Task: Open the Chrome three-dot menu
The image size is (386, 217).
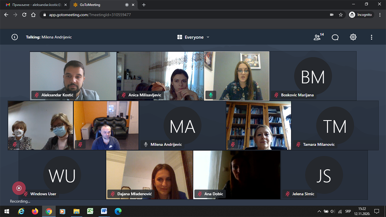Action: click(380, 15)
